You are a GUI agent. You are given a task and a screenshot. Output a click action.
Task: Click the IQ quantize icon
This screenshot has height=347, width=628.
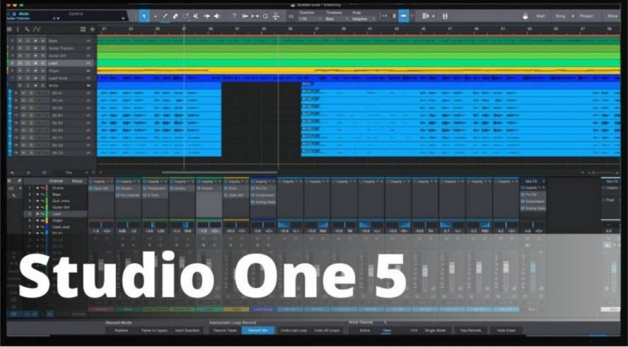tap(291, 16)
